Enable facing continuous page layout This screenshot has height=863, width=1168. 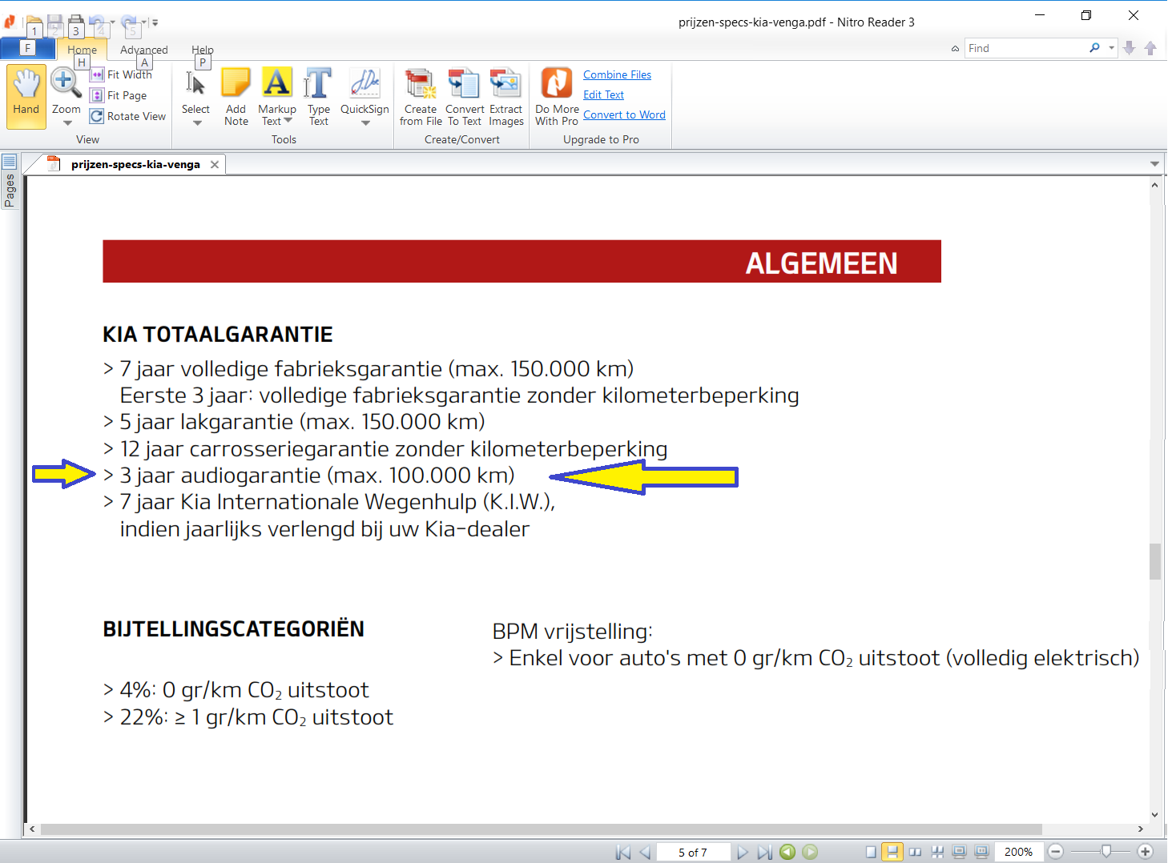coord(937,852)
